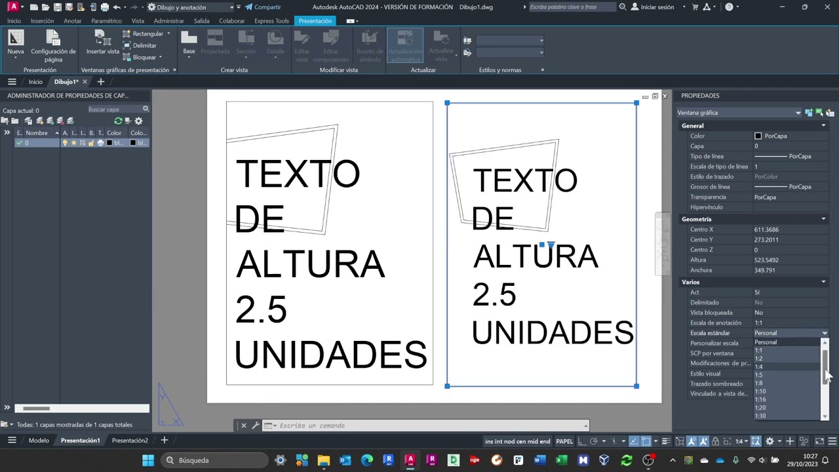Click the Windows Start button

(x=148, y=460)
